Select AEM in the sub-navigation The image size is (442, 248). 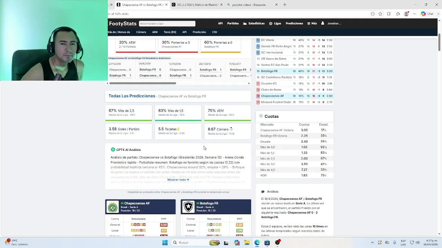click(155, 32)
